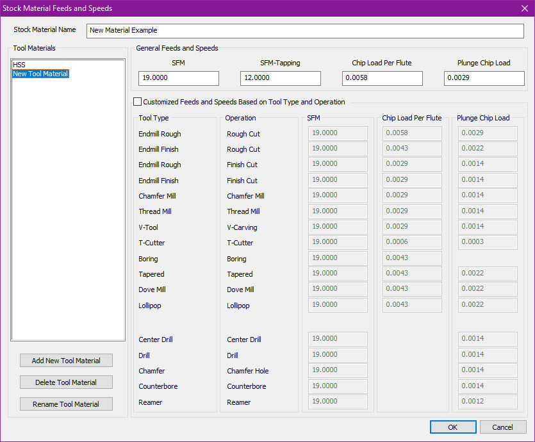This screenshot has height=442, width=535.
Task: Click the general SFM value field
Action: click(178, 78)
